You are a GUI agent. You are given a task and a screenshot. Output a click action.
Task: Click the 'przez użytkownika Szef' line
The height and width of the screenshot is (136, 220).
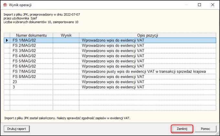tap(20, 18)
